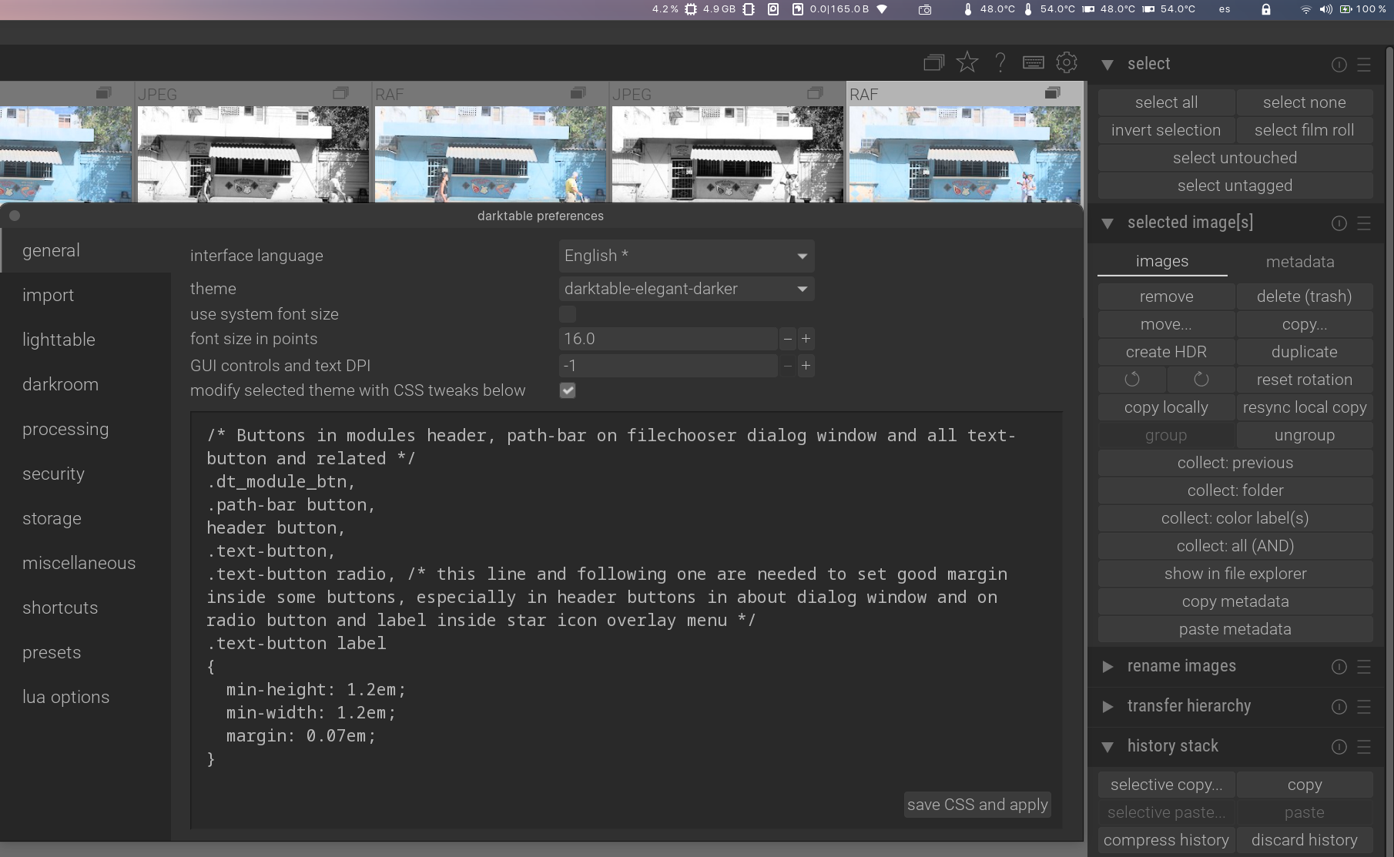The height and width of the screenshot is (857, 1394).
Task: Rotate image clockwise button
Action: 1201,380
